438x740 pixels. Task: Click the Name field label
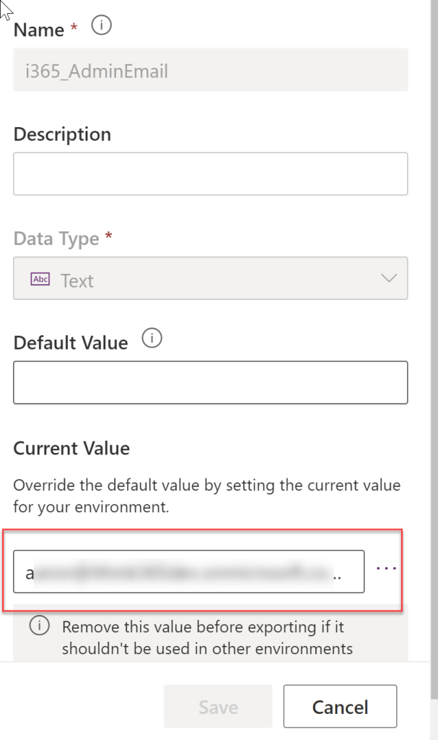[39, 30]
